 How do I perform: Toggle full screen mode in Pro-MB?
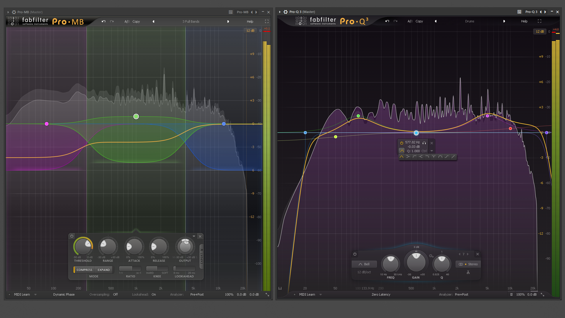(x=267, y=21)
